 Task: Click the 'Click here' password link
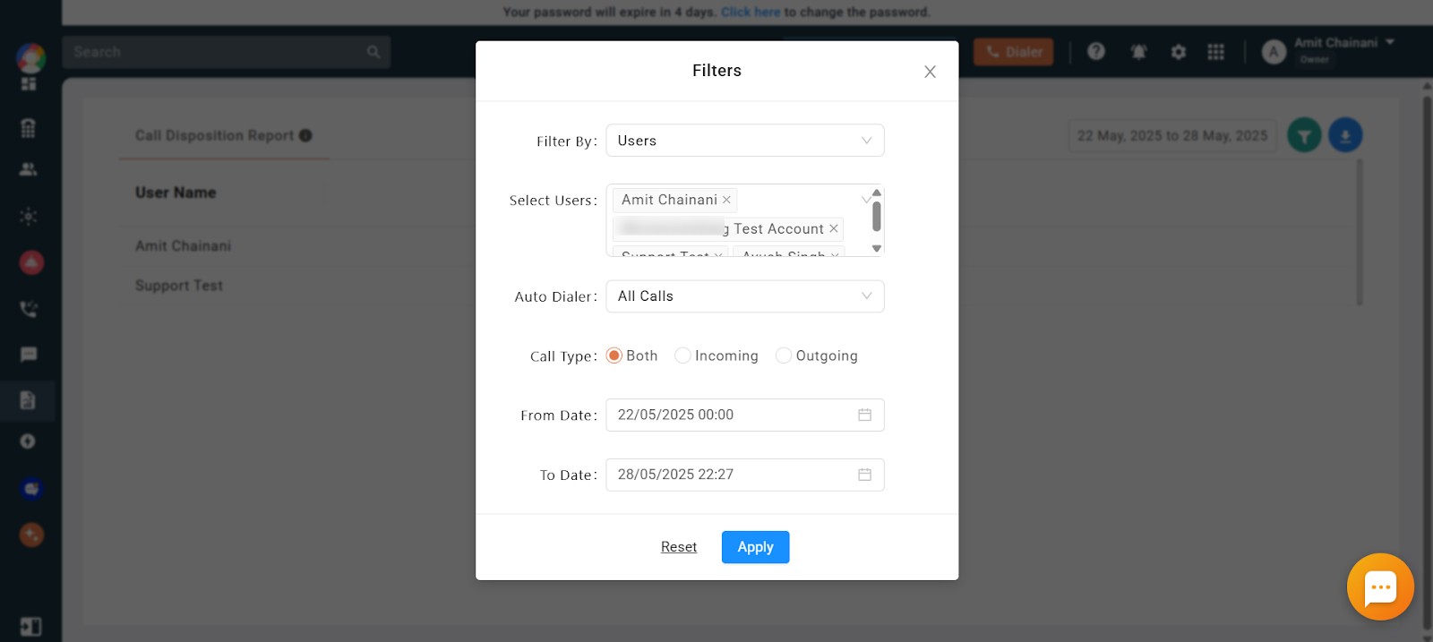[751, 12]
